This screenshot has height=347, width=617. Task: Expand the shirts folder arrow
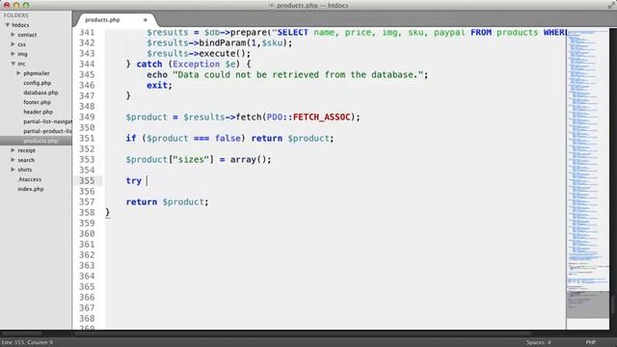click(x=13, y=170)
